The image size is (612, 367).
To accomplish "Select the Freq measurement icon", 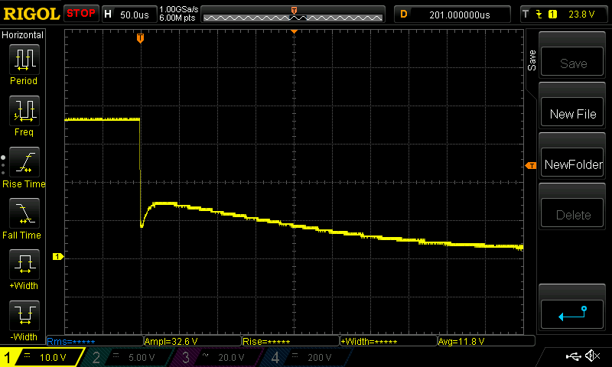I will pyautogui.click(x=24, y=111).
